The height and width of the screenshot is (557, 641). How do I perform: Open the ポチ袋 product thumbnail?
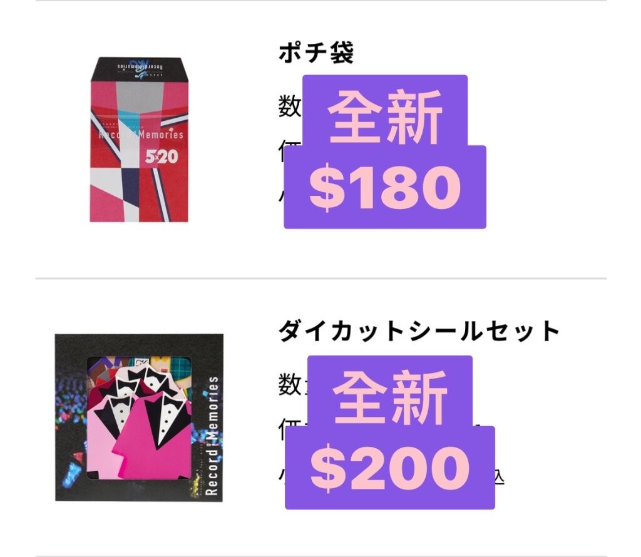(x=139, y=140)
